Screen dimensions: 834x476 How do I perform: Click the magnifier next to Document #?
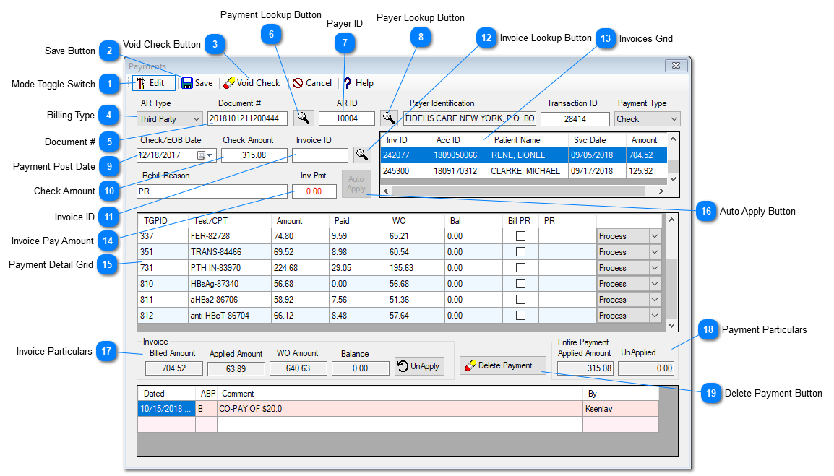click(x=305, y=117)
